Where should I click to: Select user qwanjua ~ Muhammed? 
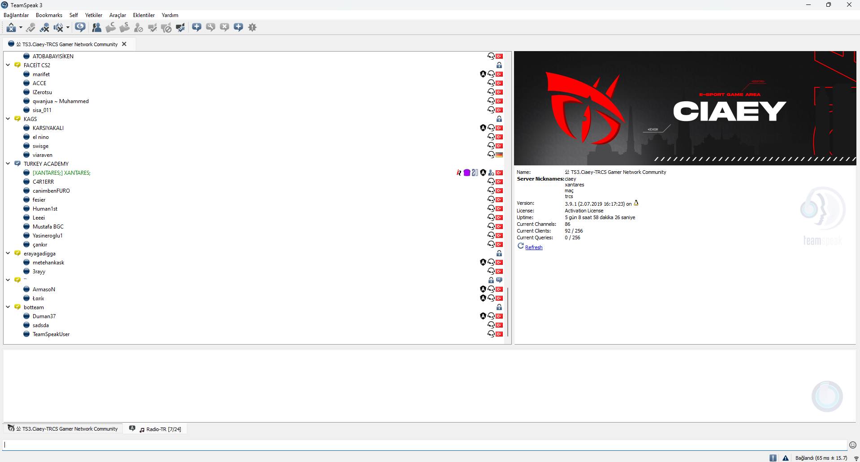pyautogui.click(x=61, y=101)
